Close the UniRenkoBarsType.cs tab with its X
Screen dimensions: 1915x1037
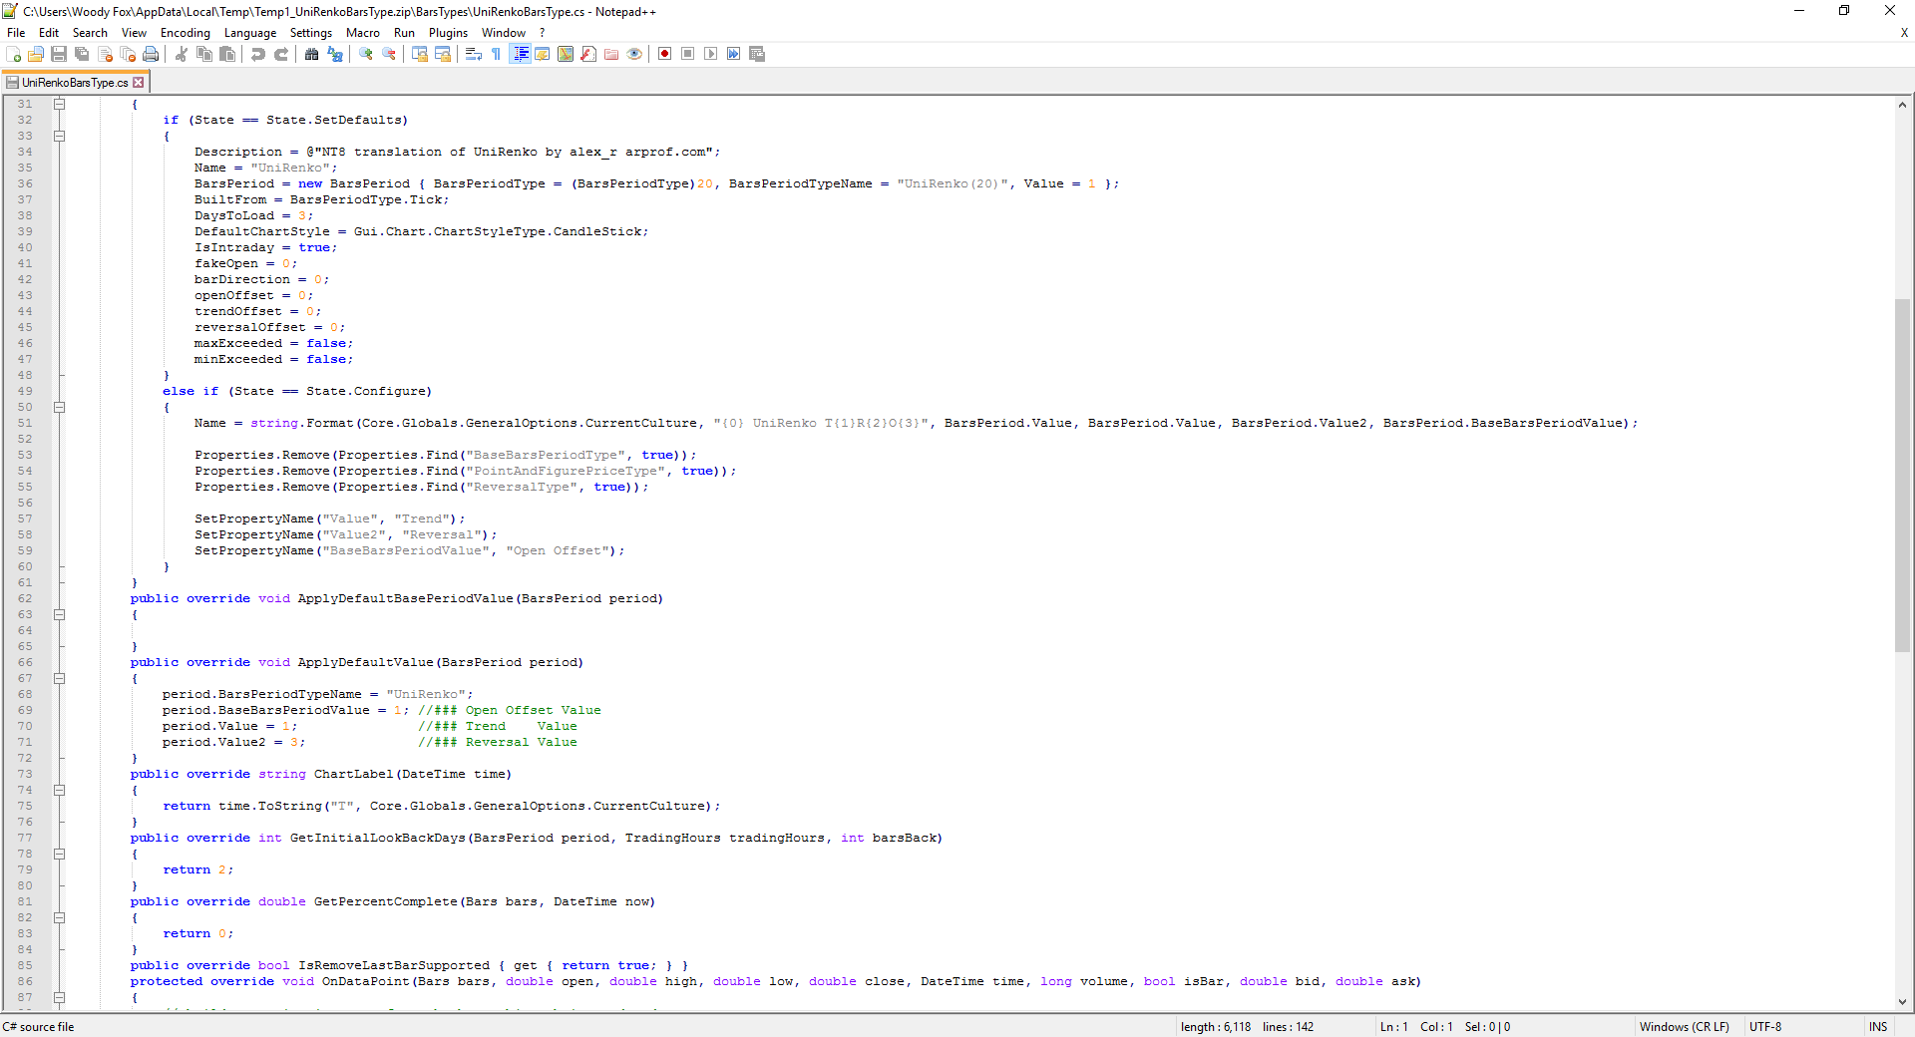click(x=139, y=83)
